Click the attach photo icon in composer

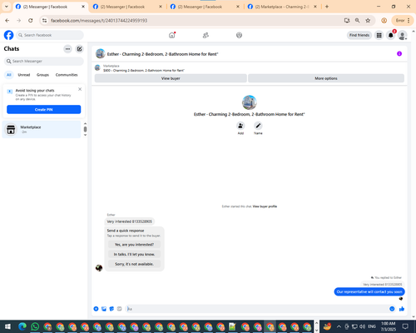click(104, 309)
